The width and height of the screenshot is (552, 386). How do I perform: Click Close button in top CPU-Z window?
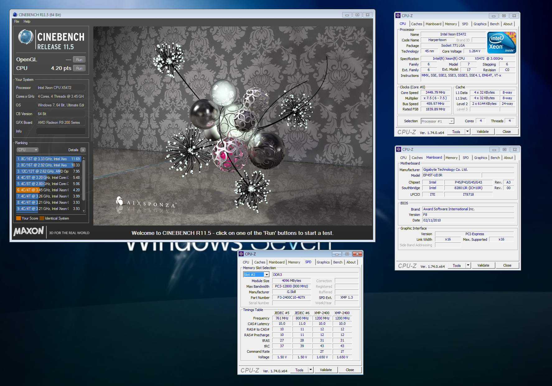click(x=507, y=132)
